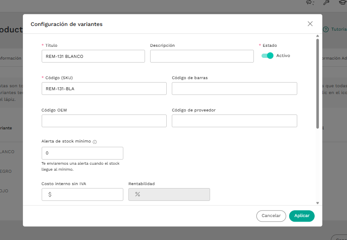The width and height of the screenshot is (347, 240).
Task: Click the Código (SKU) field
Action: 104,89
